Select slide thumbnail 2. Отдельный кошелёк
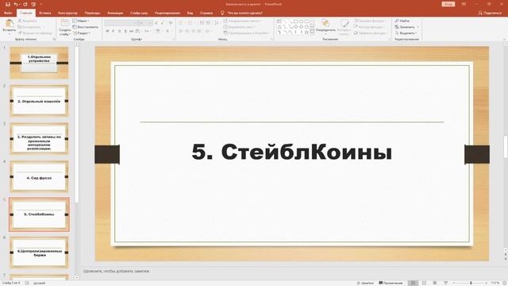 (x=39, y=101)
